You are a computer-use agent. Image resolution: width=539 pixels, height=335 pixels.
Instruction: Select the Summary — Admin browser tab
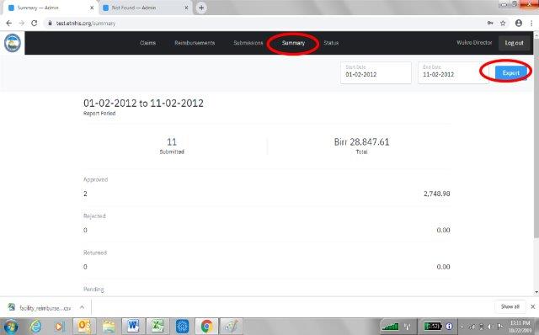tap(50, 8)
